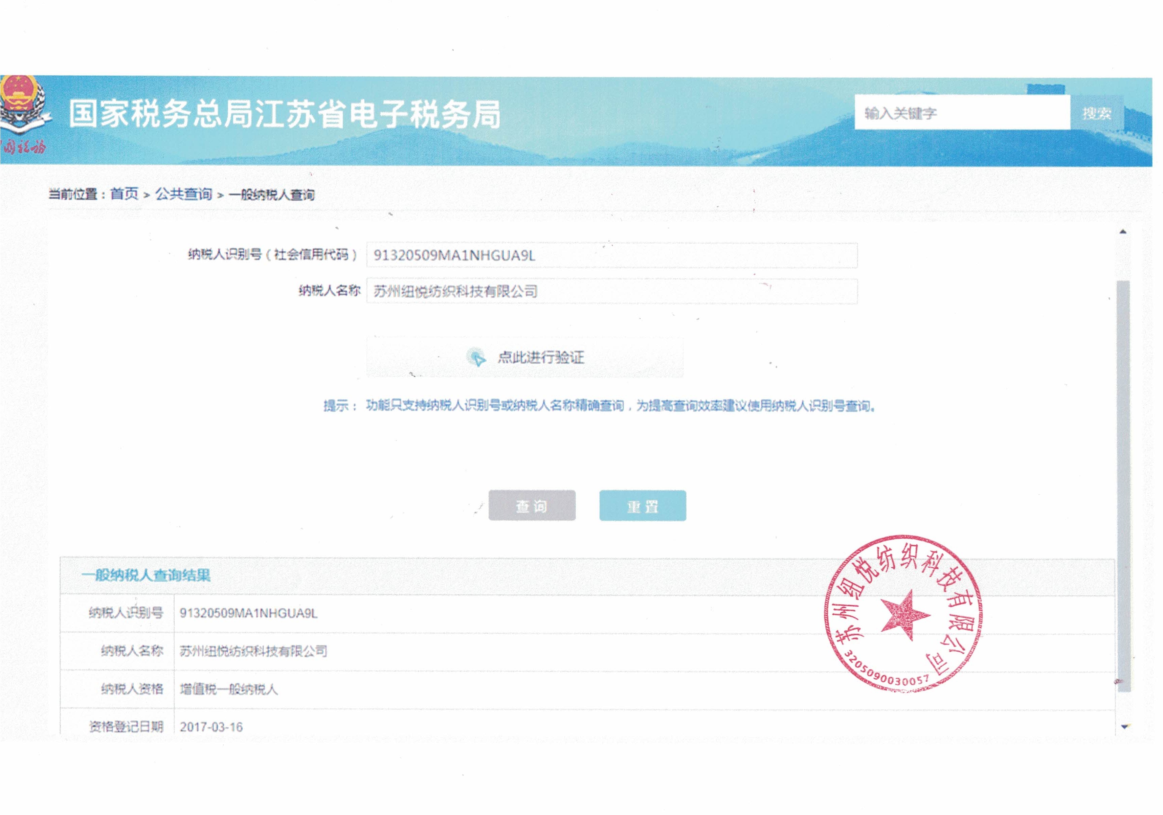Click the result row 资格登记日期 2017-03-16
This screenshot has height=815, width=1163.
click(x=211, y=727)
